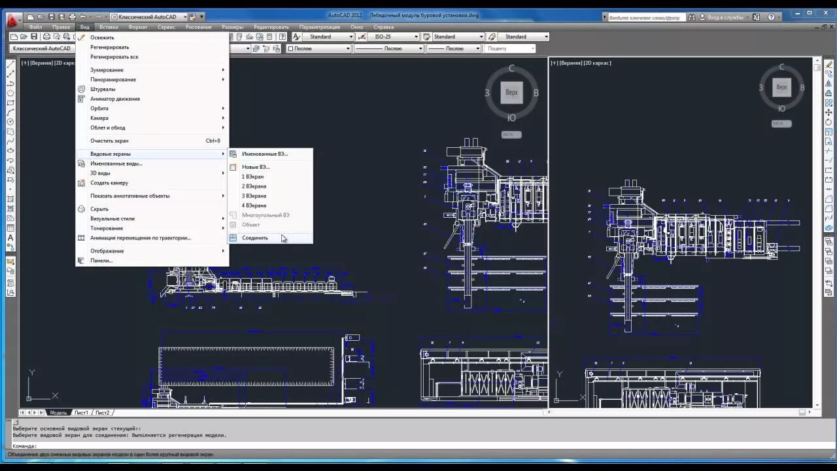Screen dimensions: 837x471
Task: Select the Arc draw tool
Action: (10, 112)
